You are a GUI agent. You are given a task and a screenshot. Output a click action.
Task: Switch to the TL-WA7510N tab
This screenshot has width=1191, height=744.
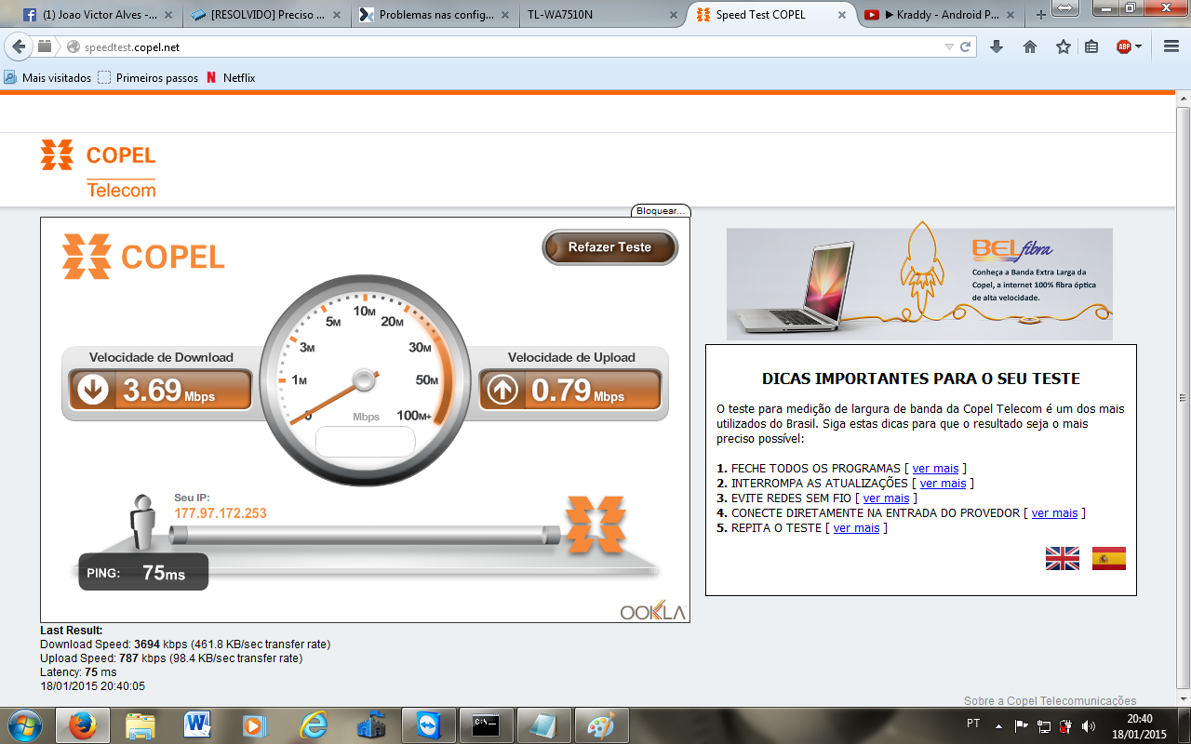[602, 15]
